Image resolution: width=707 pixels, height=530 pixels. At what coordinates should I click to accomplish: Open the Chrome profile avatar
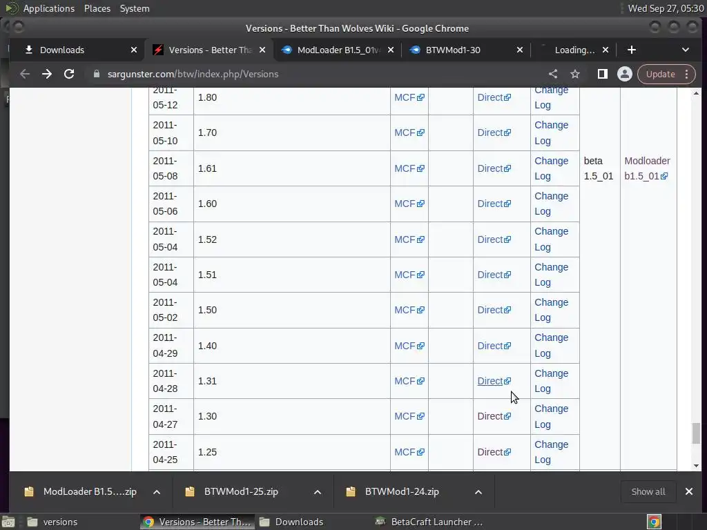[x=624, y=74]
